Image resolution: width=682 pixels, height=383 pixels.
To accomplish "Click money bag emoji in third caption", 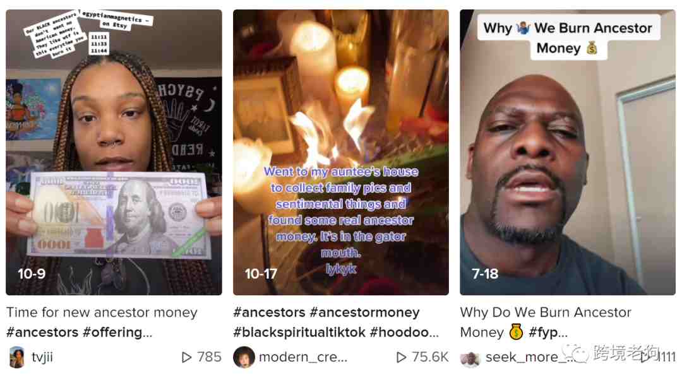I will [x=517, y=333].
